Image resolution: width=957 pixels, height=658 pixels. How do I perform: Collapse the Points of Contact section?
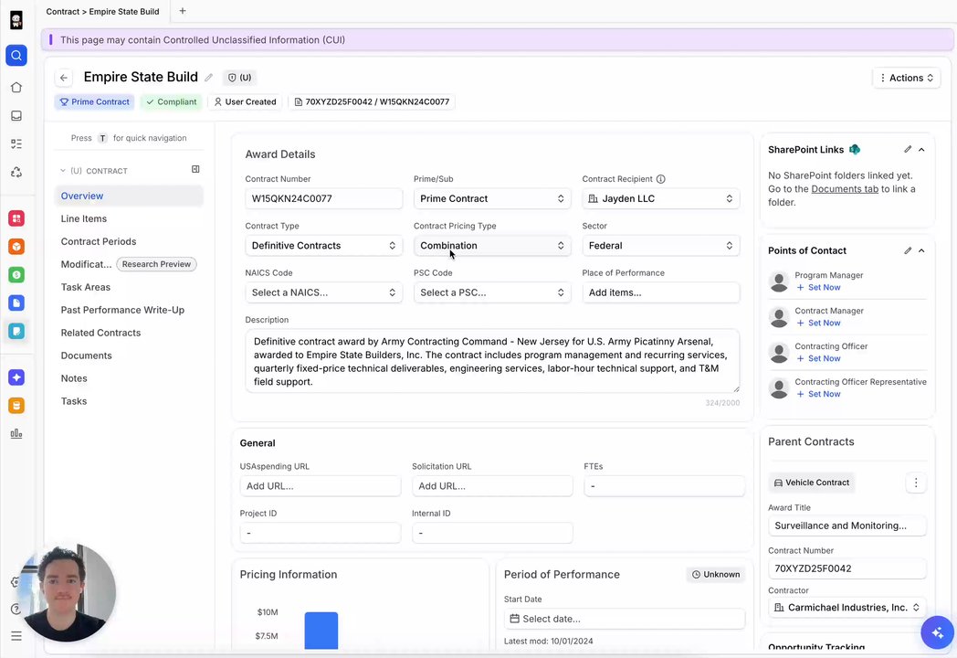point(921,250)
